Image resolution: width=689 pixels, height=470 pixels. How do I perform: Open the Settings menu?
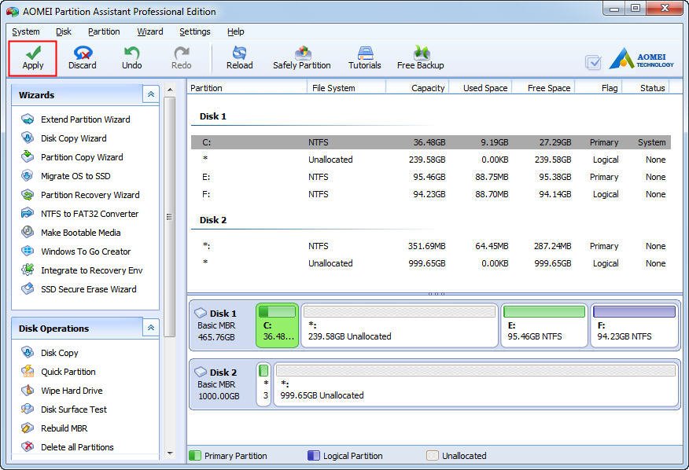click(x=194, y=31)
